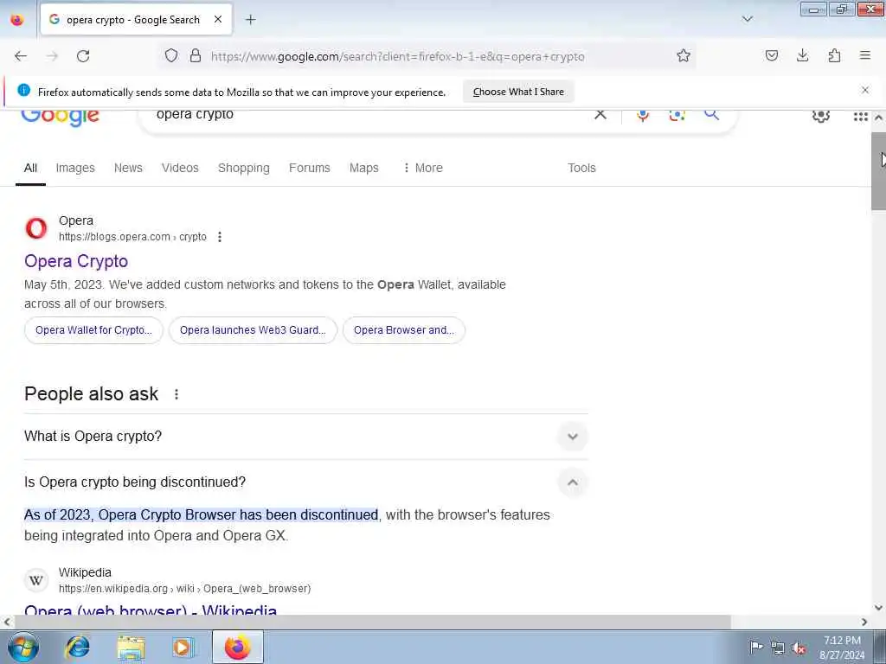
Task: Open Windows Media Player on taskbar
Action: coord(183,647)
